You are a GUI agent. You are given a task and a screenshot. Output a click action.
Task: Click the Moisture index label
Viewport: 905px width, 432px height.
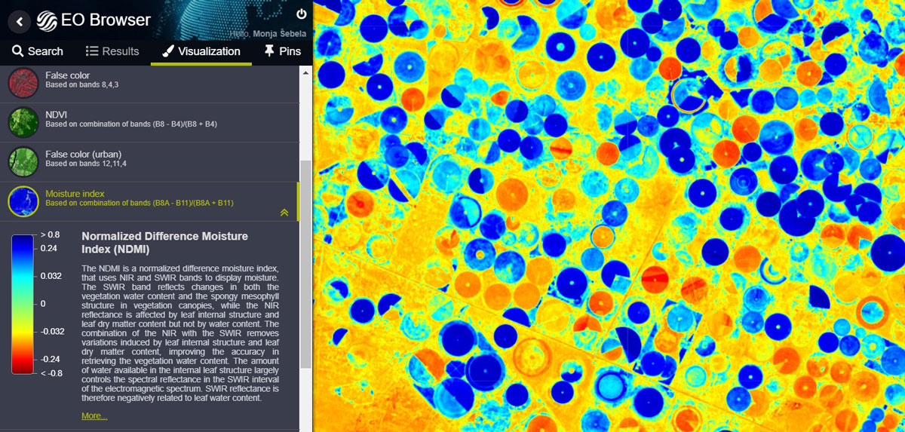pyautogui.click(x=75, y=194)
